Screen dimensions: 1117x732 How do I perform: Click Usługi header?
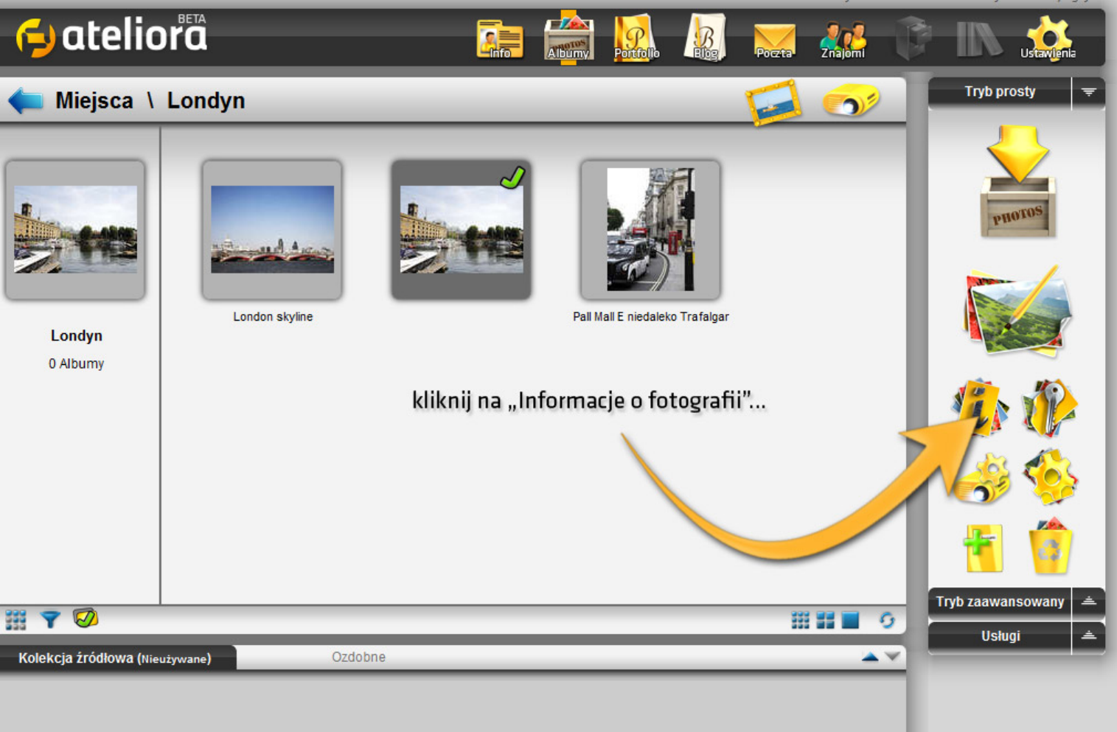click(1000, 635)
